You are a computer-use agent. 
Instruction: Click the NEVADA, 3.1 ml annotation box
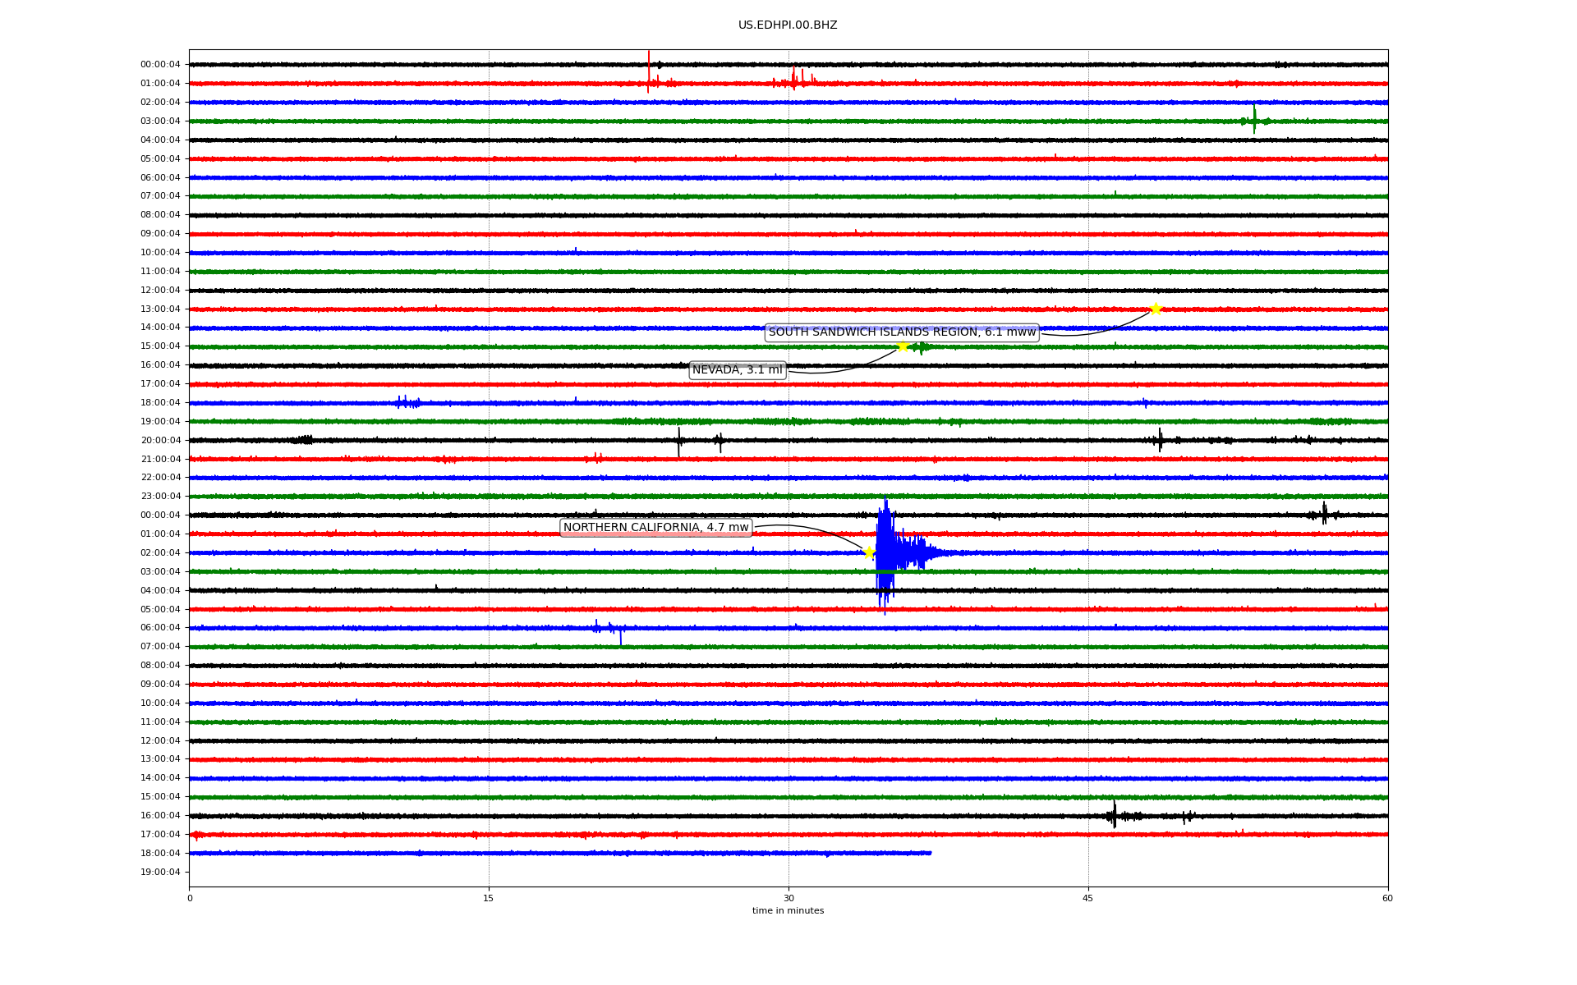pyautogui.click(x=738, y=370)
